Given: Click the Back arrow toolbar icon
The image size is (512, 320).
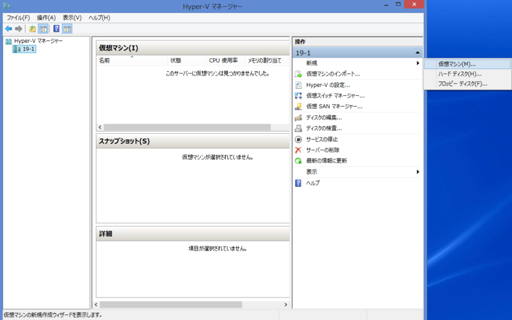Looking at the screenshot, I should point(8,29).
